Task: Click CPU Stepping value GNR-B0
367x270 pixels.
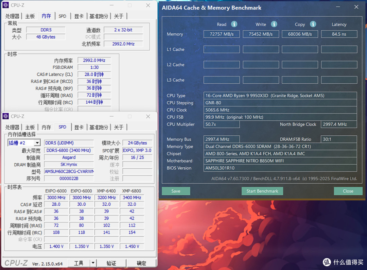Action: click(x=280, y=103)
